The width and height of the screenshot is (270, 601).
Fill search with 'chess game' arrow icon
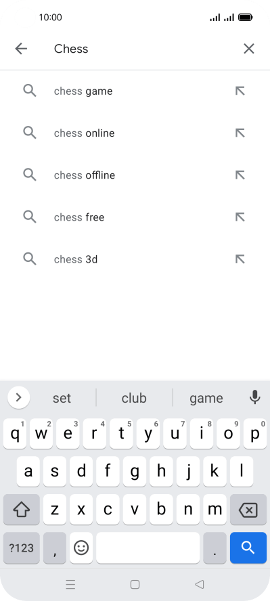coord(240,91)
